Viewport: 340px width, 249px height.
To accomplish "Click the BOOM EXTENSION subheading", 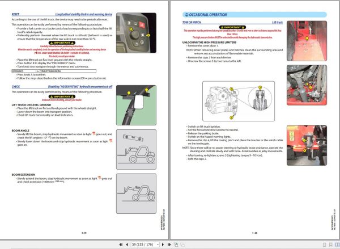I will coord(23,175).
